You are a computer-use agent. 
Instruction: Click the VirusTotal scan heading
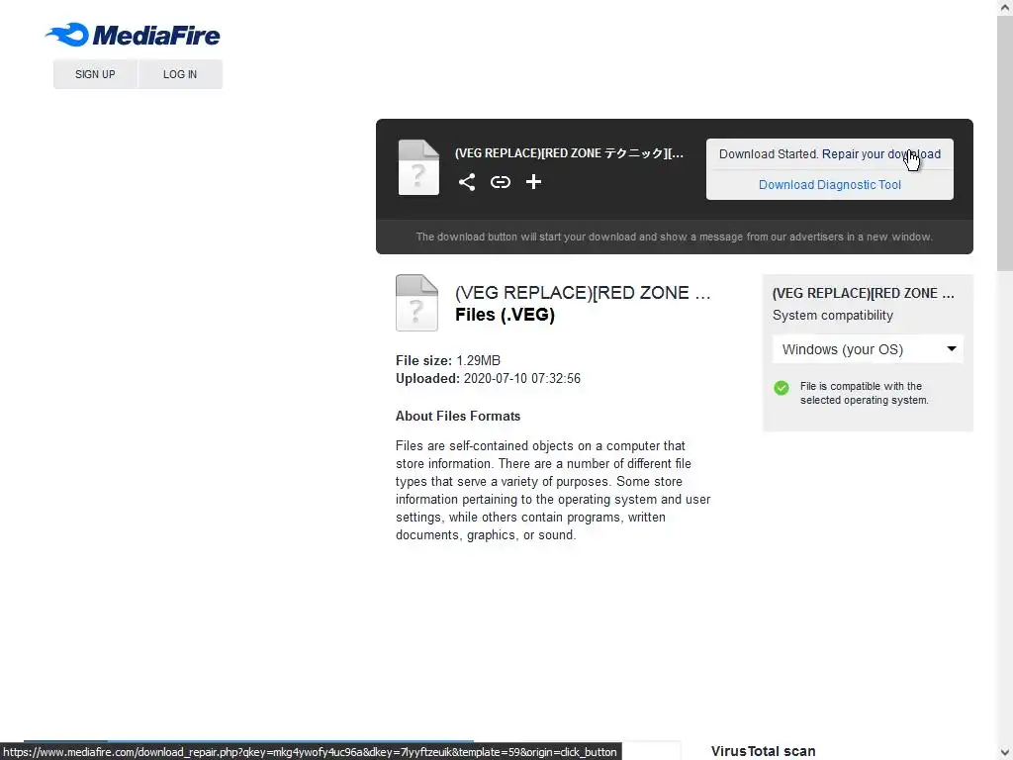click(763, 752)
